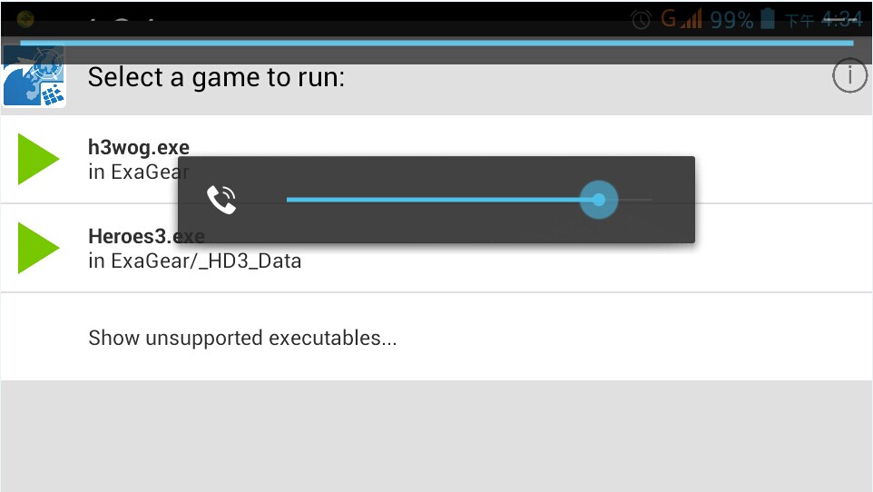Select the Heroes3.exe game entry

point(436,248)
